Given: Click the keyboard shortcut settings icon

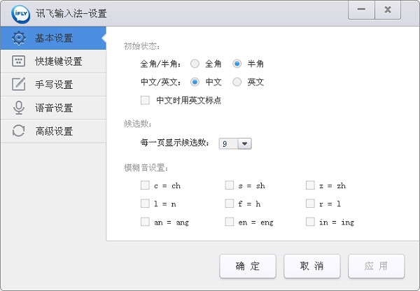Looking at the screenshot, I should [19, 61].
